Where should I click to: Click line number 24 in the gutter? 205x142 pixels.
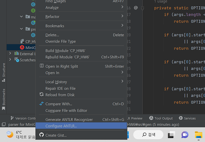pos(129,62)
